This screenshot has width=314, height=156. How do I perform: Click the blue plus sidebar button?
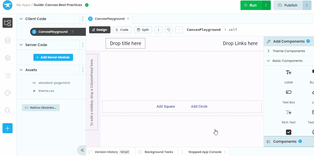point(8,128)
